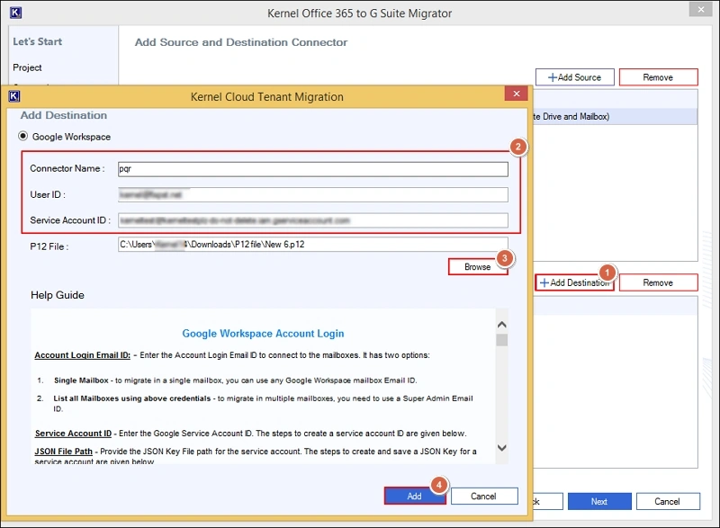
Task: Cancel the Add Destination dialog
Action: pos(484,496)
